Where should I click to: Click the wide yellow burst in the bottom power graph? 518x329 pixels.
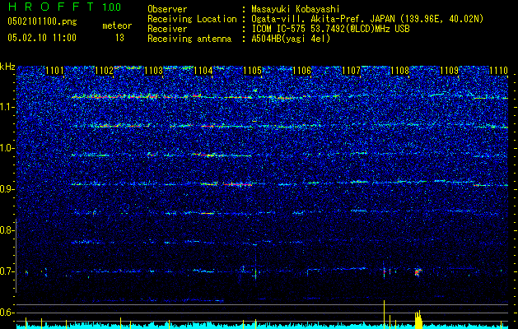418,319
